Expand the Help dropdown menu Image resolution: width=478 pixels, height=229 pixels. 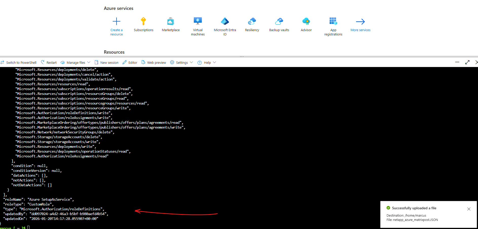[207, 63]
